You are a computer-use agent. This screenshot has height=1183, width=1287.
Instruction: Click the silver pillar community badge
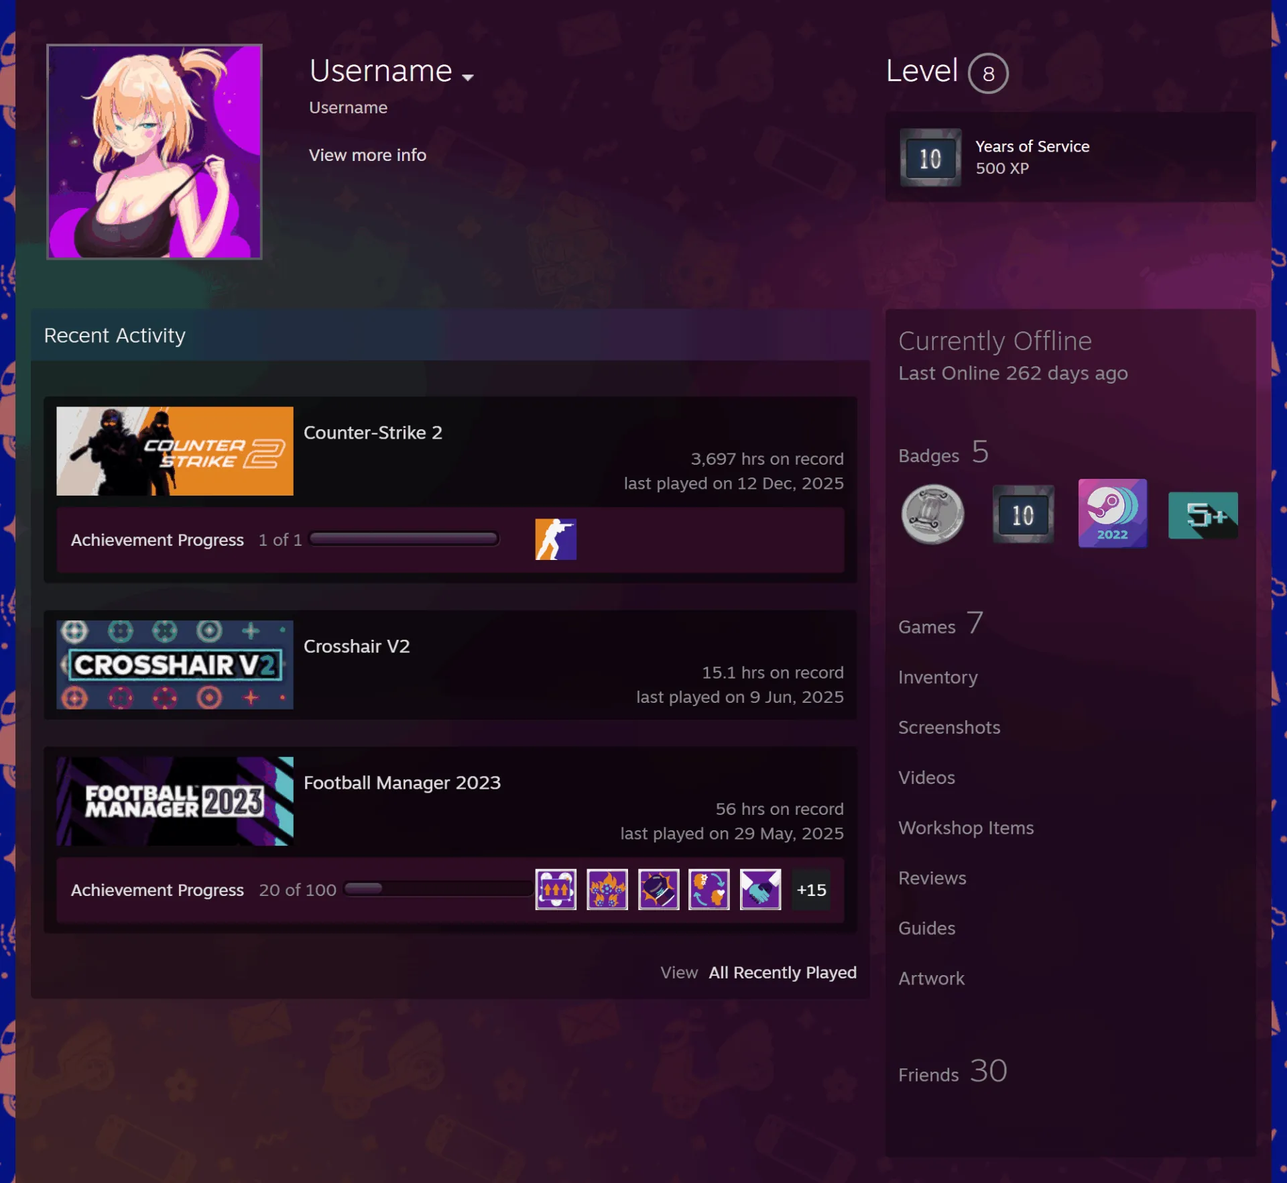point(932,514)
